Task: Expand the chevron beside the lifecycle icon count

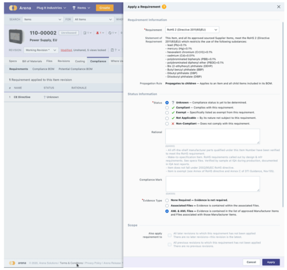Action: point(115,33)
